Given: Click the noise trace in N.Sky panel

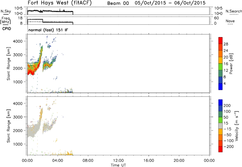Looking at the screenshot, I should (50, 11).
